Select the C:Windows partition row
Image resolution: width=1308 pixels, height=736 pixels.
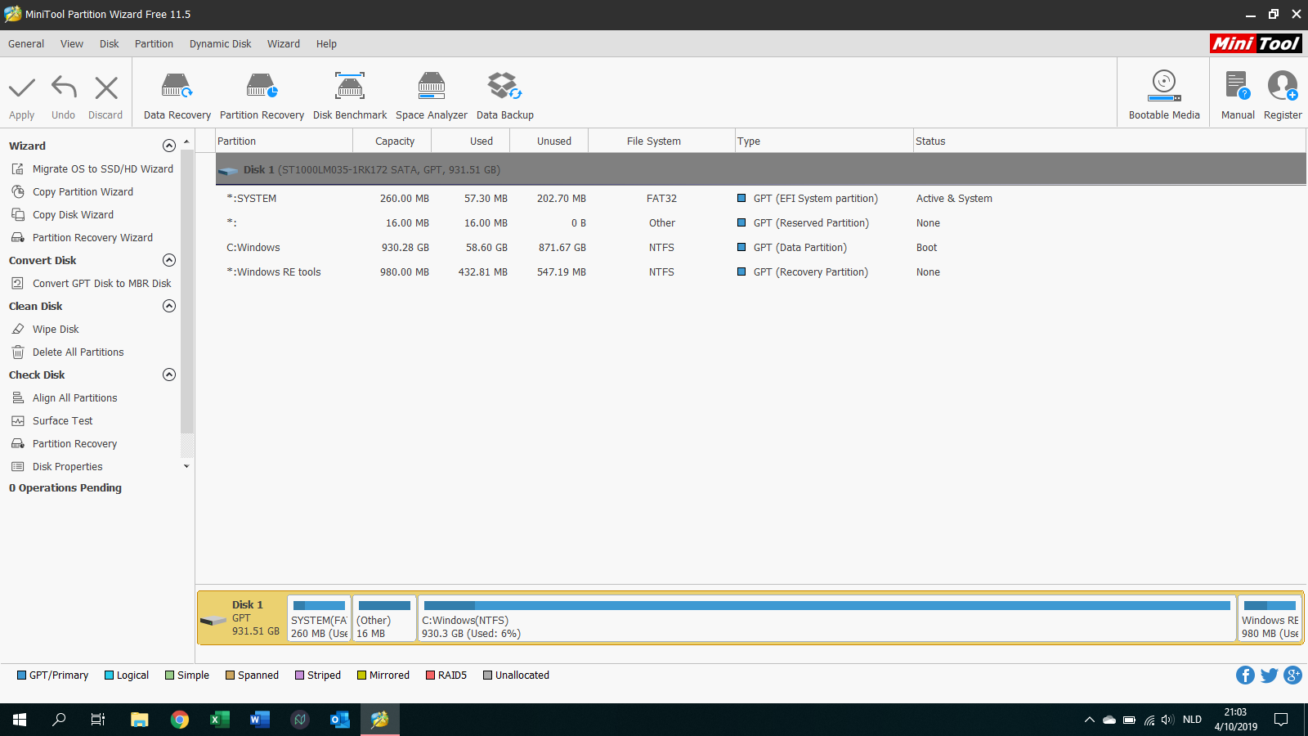pyautogui.click(x=253, y=248)
